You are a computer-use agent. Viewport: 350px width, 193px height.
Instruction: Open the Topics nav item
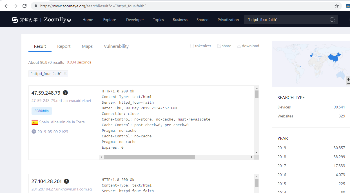[158, 20]
